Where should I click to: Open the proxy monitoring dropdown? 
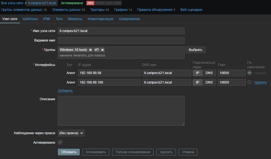[71, 133]
